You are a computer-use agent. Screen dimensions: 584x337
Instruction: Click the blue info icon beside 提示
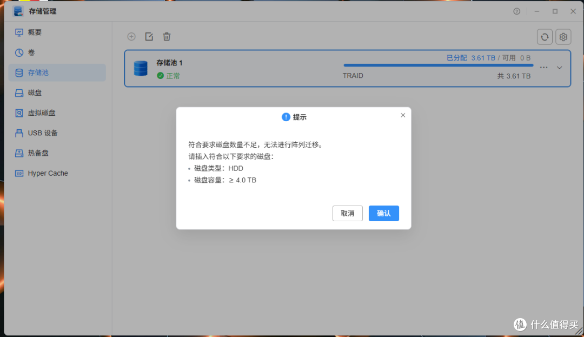click(x=286, y=117)
